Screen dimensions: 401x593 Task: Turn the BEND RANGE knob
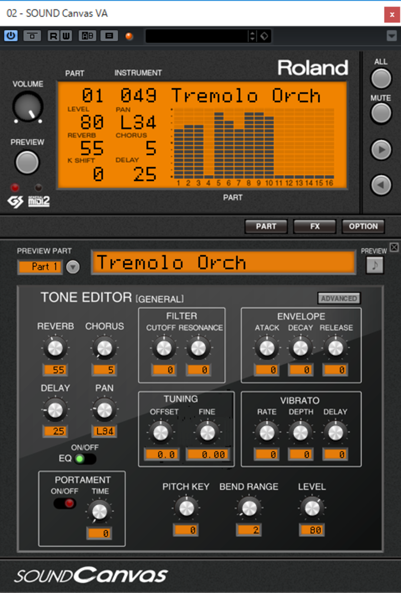(249, 508)
